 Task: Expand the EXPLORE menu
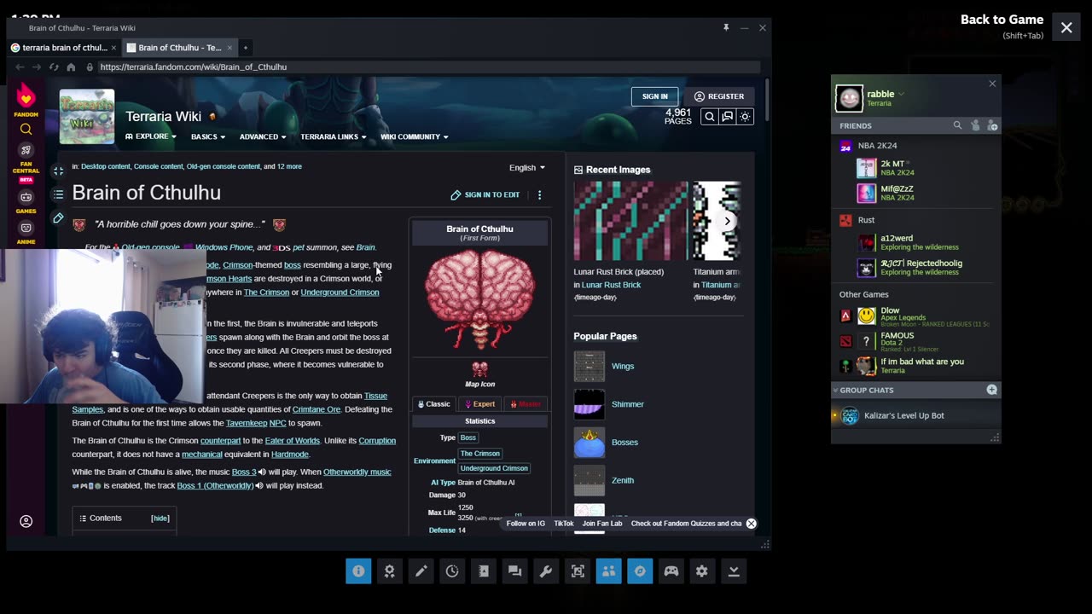[x=151, y=136]
